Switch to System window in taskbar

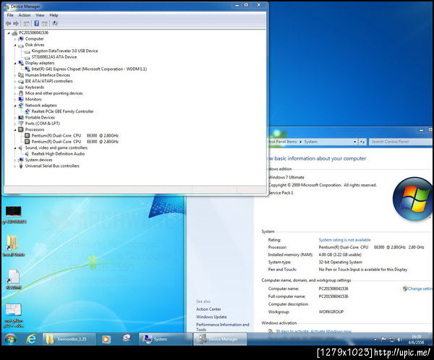click(x=165, y=339)
